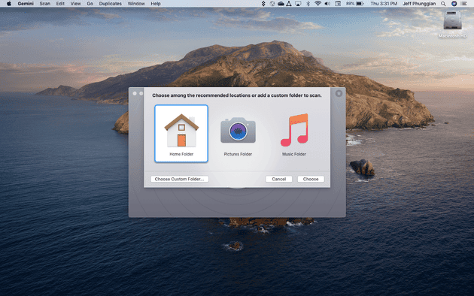
Task: Click the Dropbox-style icon left of globe
Action: click(263, 4)
